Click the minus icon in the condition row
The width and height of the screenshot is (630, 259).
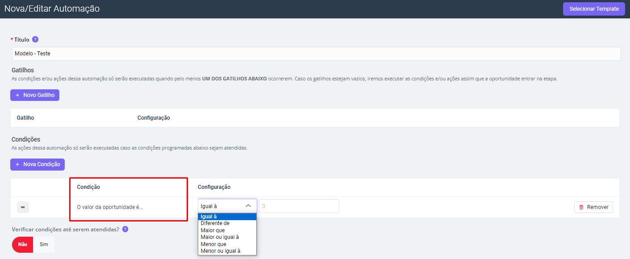point(23,207)
